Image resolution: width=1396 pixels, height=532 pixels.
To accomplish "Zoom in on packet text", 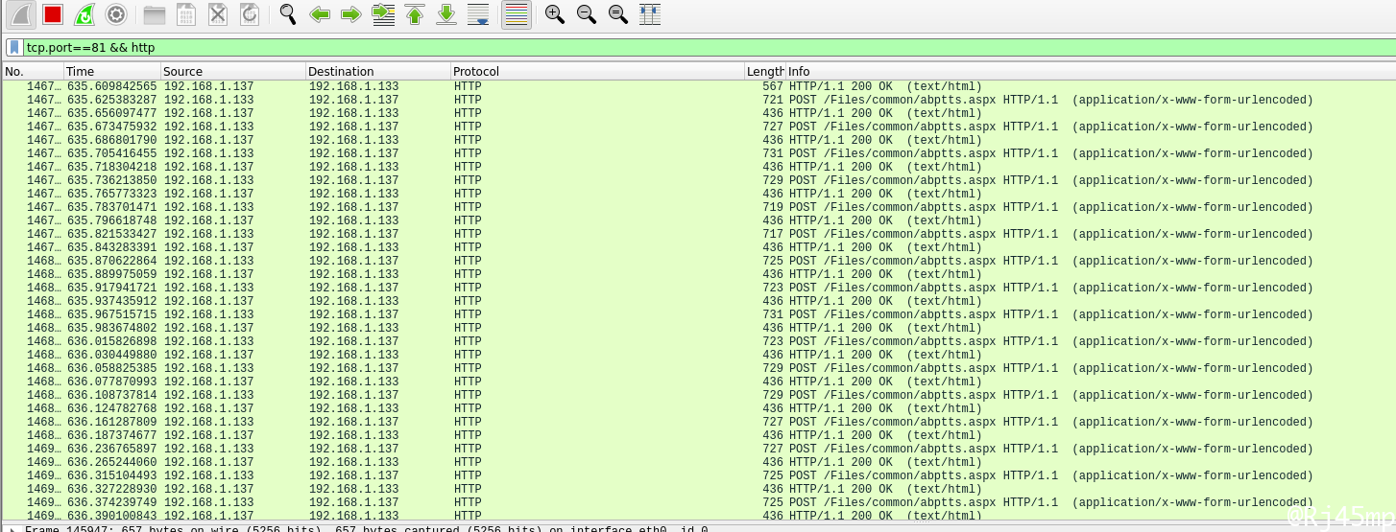I will 555,14.
